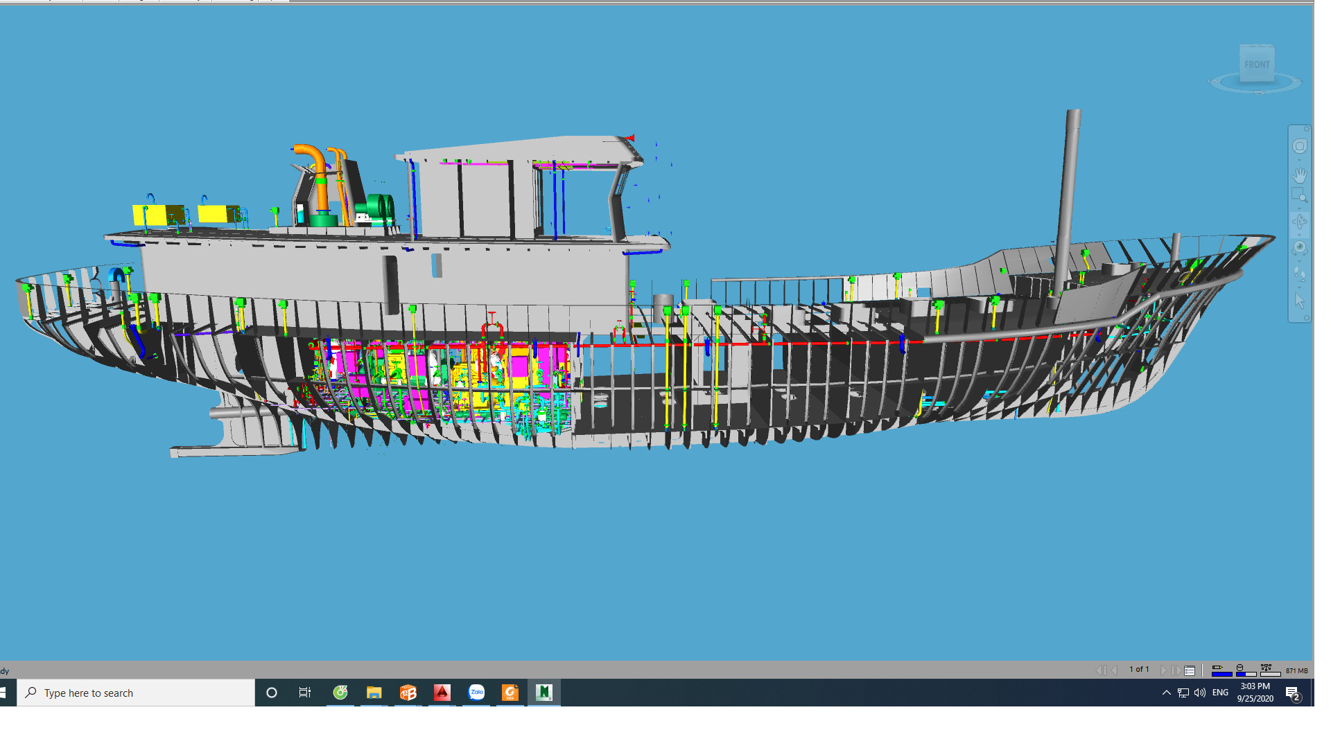1331x748 pixels.
Task: Activate the Zoom Window tool
Action: 1299,195
